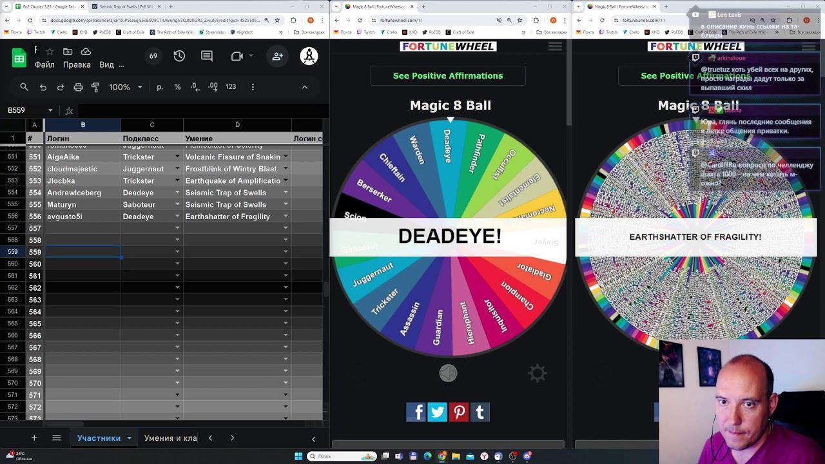This screenshot has height=464, width=825.
Task: Open the Участники tab dropdown arrow
Action: coord(129,438)
